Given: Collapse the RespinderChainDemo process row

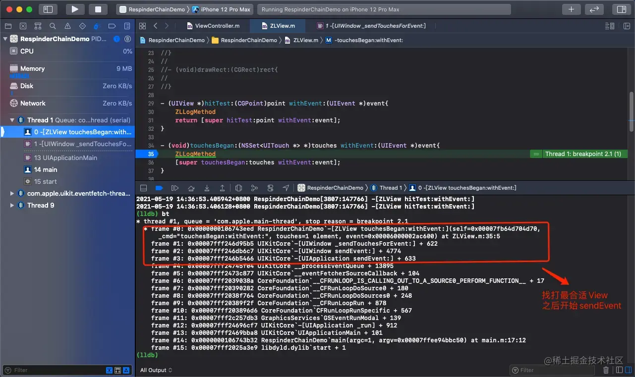Looking at the screenshot, I should pyautogui.click(x=5, y=39).
